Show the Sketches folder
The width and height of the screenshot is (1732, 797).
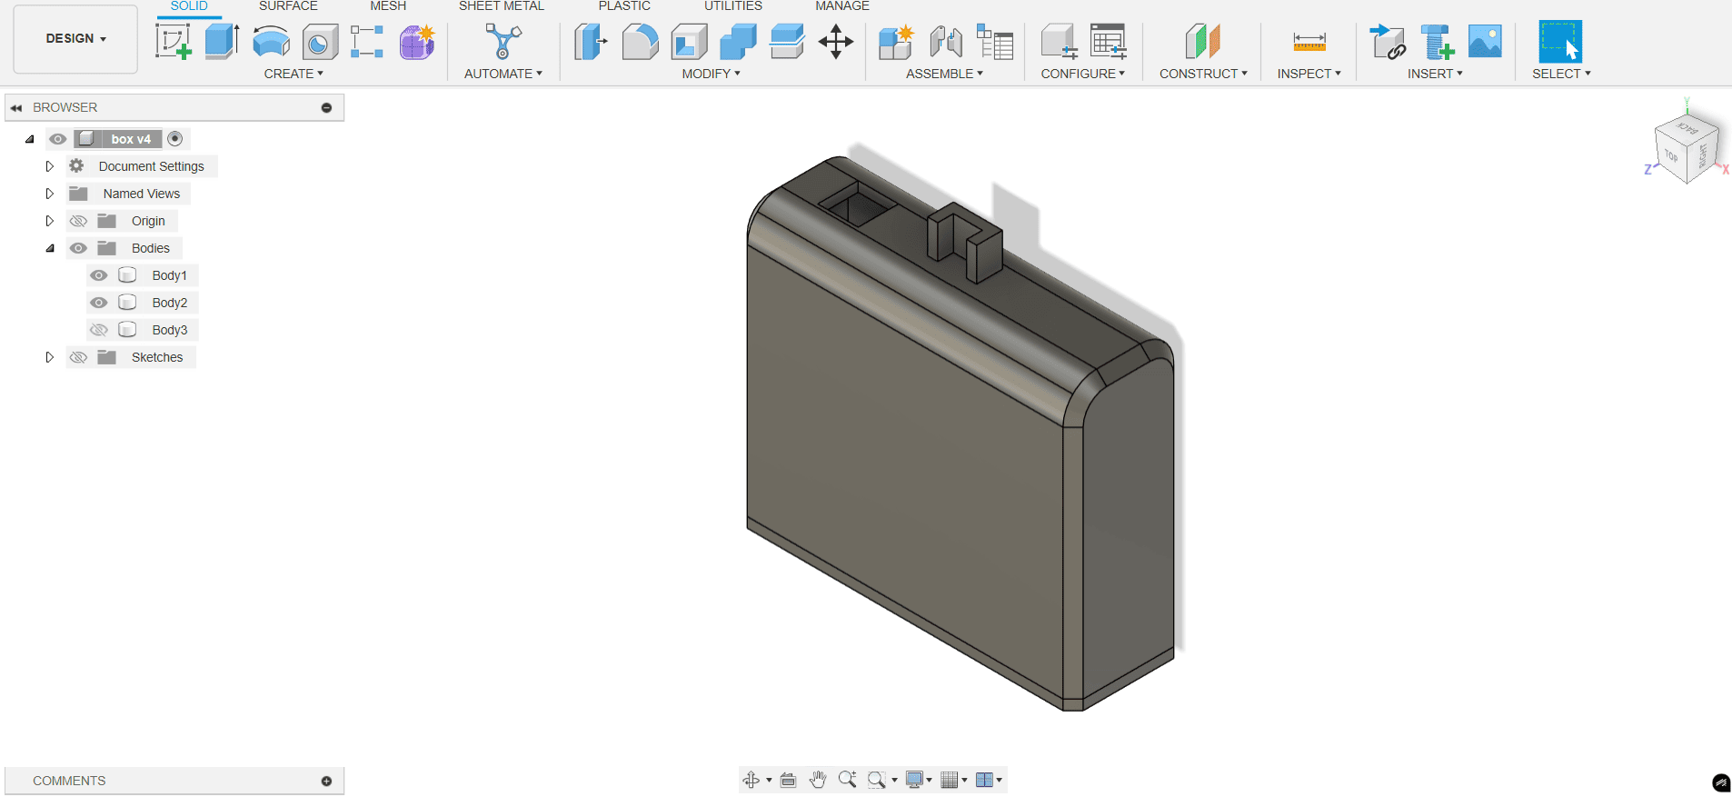point(79,357)
